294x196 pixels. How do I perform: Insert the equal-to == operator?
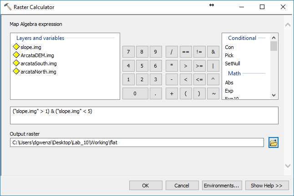click(186, 52)
